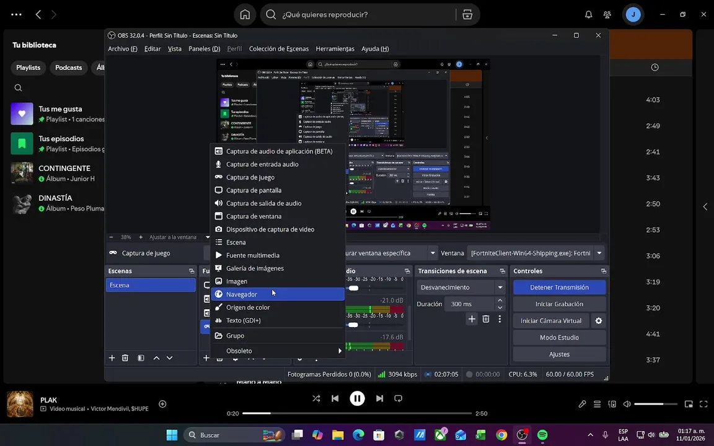Open Archivo menu in OBS
714x446 pixels.
pyautogui.click(x=123, y=49)
